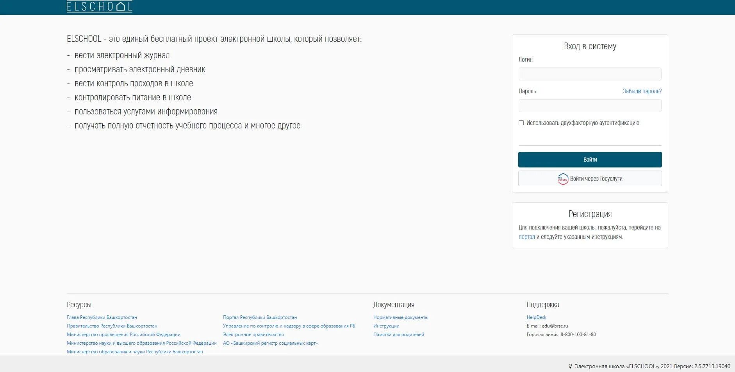The width and height of the screenshot is (735, 372).
Task: Select the Документация footer heading
Action: 394,305
